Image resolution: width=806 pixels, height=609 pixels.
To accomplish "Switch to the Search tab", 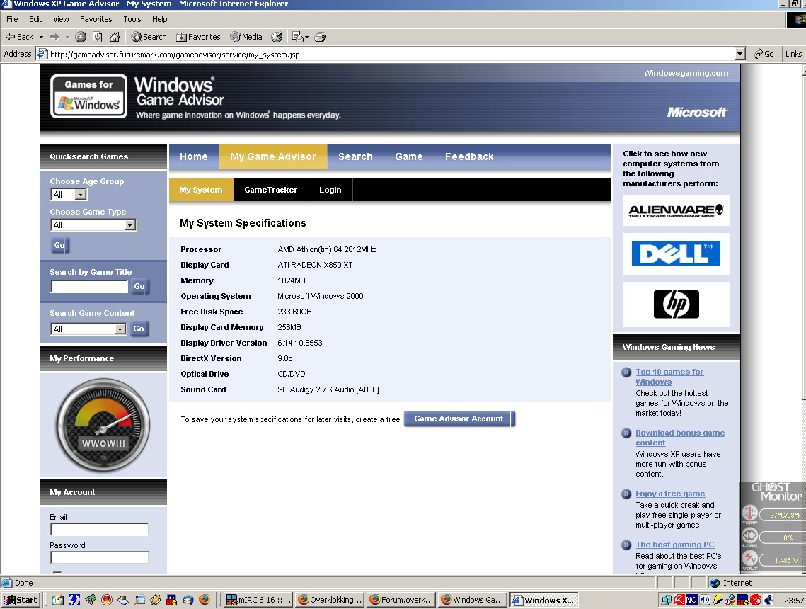I will click(x=355, y=156).
